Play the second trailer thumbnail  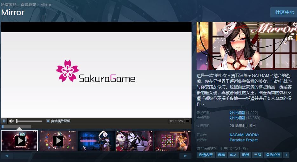tap(58, 141)
